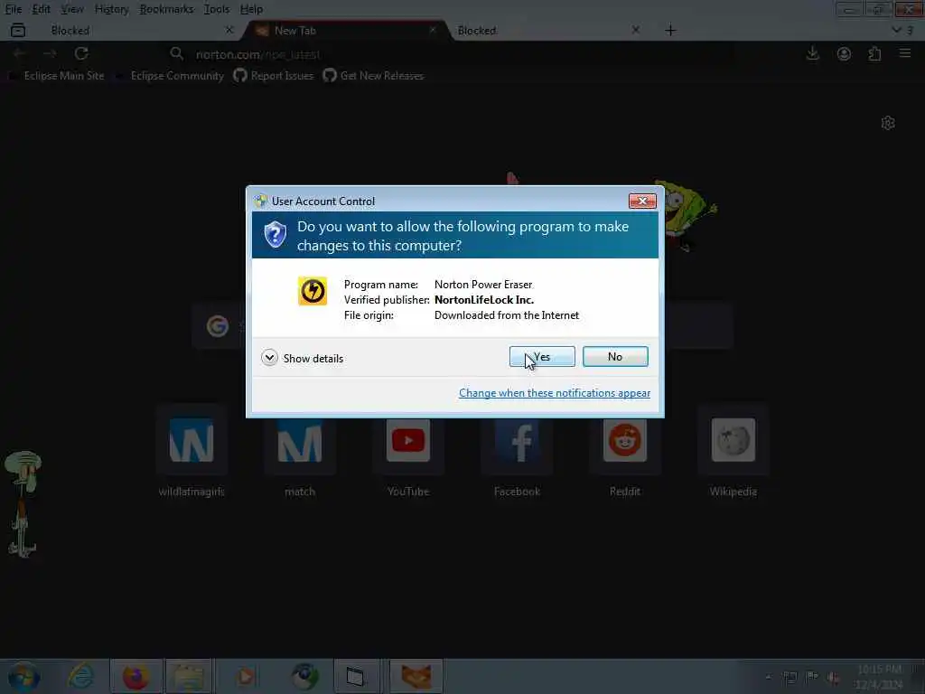Open the Firefox account icon

point(844,53)
